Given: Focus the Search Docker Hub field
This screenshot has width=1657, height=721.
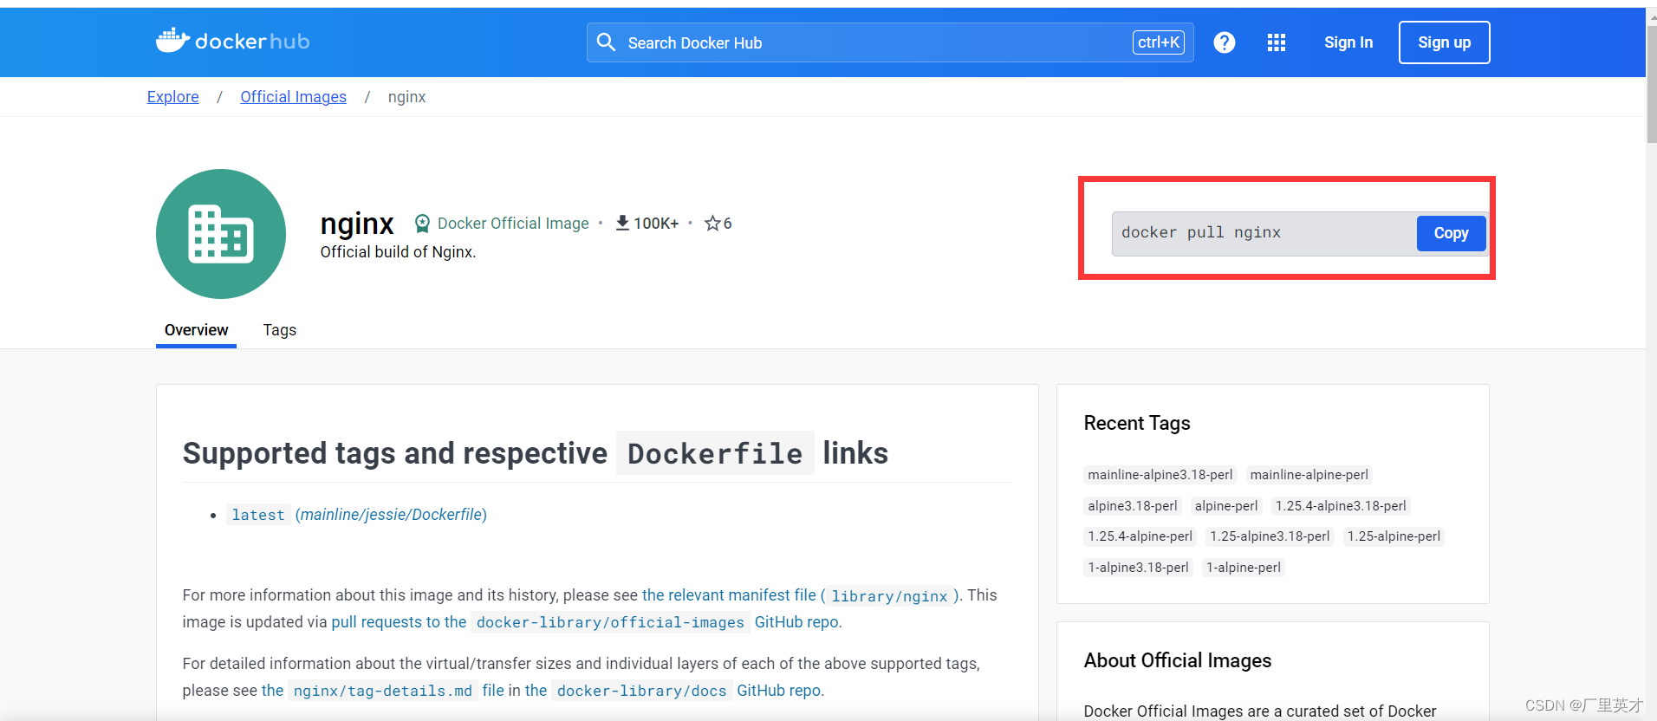Looking at the screenshot, I should pos(867,42).
